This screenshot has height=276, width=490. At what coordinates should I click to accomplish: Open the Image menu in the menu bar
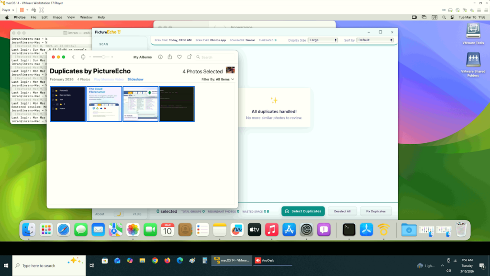pyautogui.click(x=57, y=17)
